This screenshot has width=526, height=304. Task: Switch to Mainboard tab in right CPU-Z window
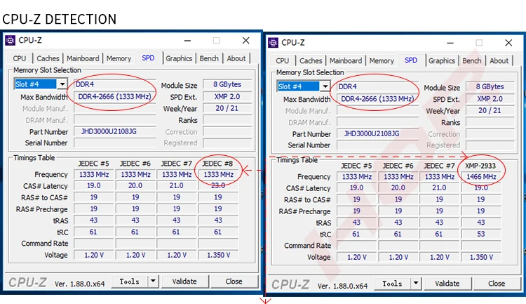point(346,61)
